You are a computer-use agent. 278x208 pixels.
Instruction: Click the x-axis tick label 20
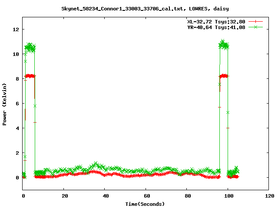(65, 196)
